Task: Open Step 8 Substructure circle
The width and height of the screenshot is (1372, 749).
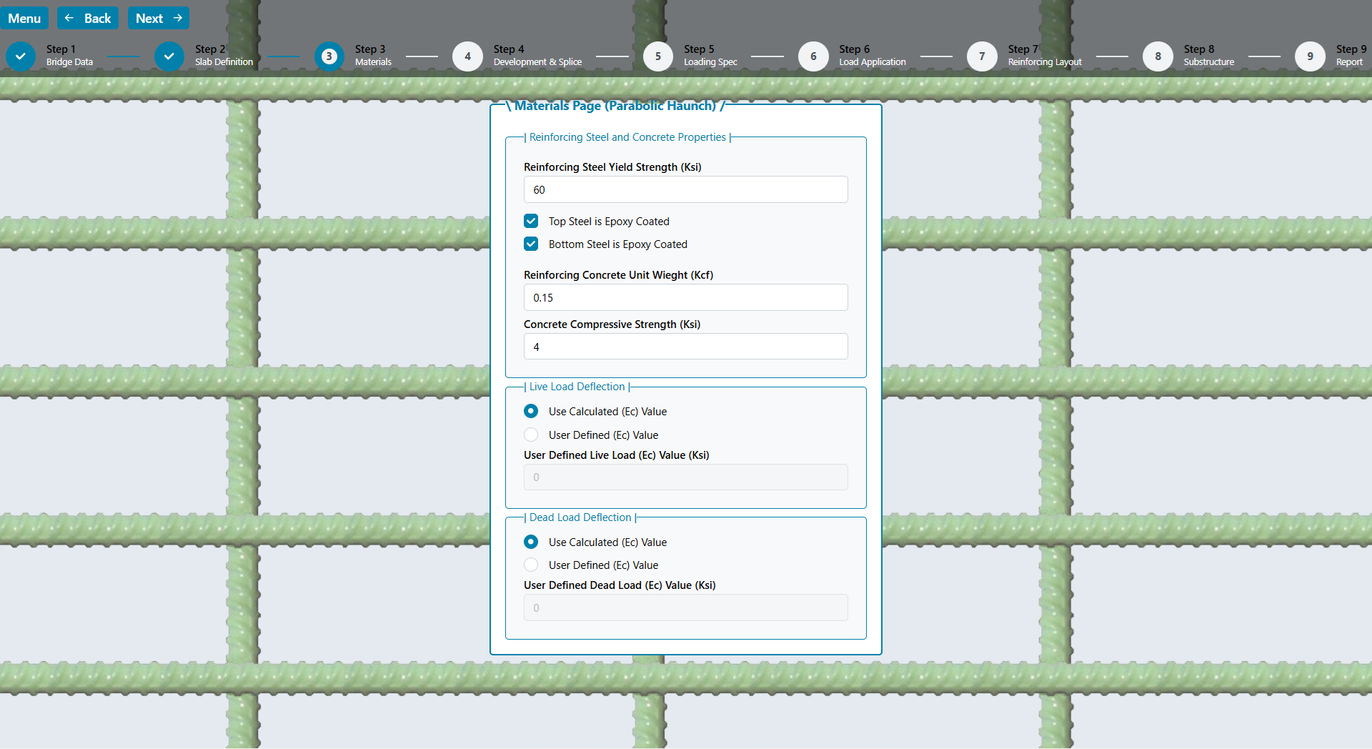Action: click(x=1158, y=56)
